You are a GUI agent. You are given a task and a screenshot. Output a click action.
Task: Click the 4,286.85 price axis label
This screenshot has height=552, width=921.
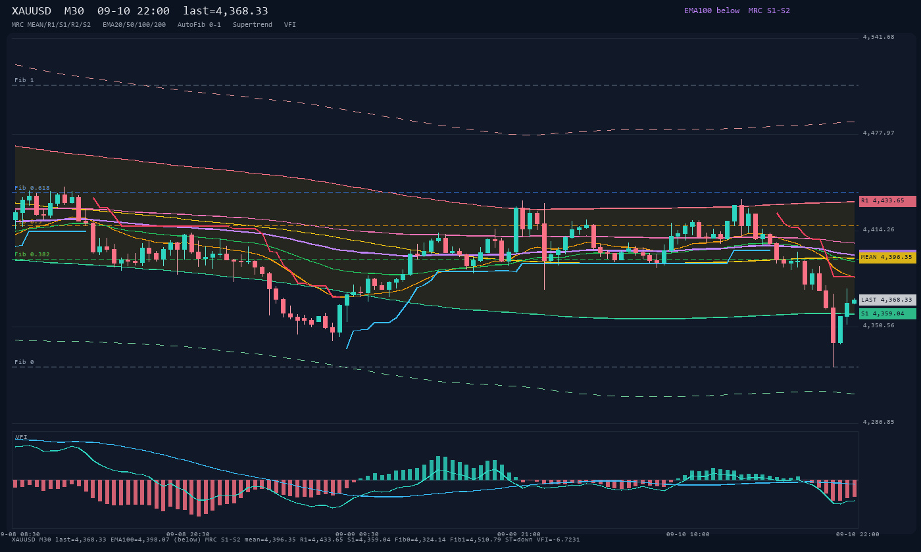[879, 422]
